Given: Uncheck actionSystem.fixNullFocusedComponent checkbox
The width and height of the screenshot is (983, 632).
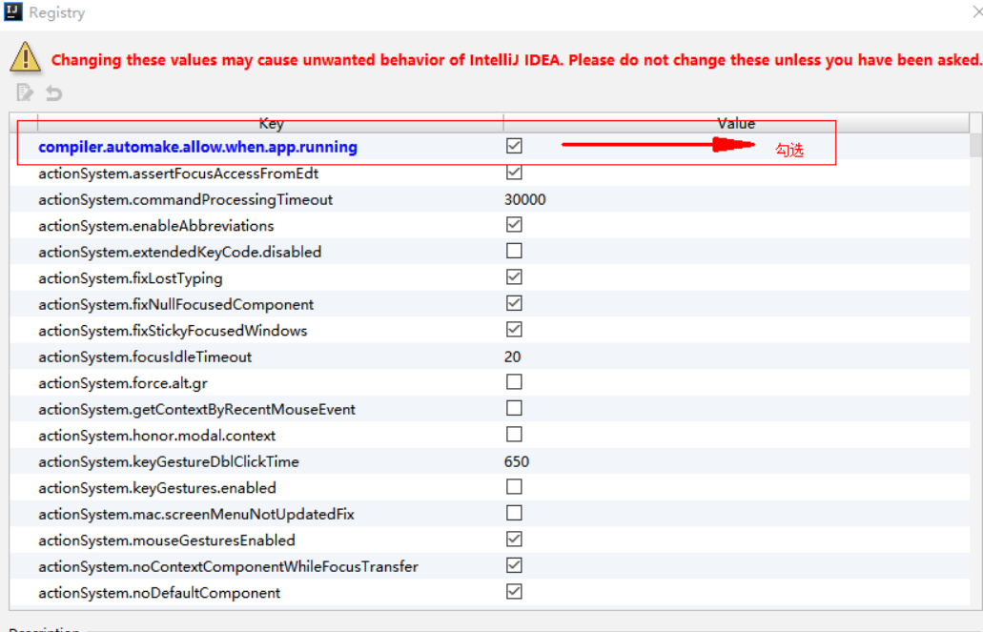Looking at the screenshot, I should pyautogui.click(x=514, y=303).
